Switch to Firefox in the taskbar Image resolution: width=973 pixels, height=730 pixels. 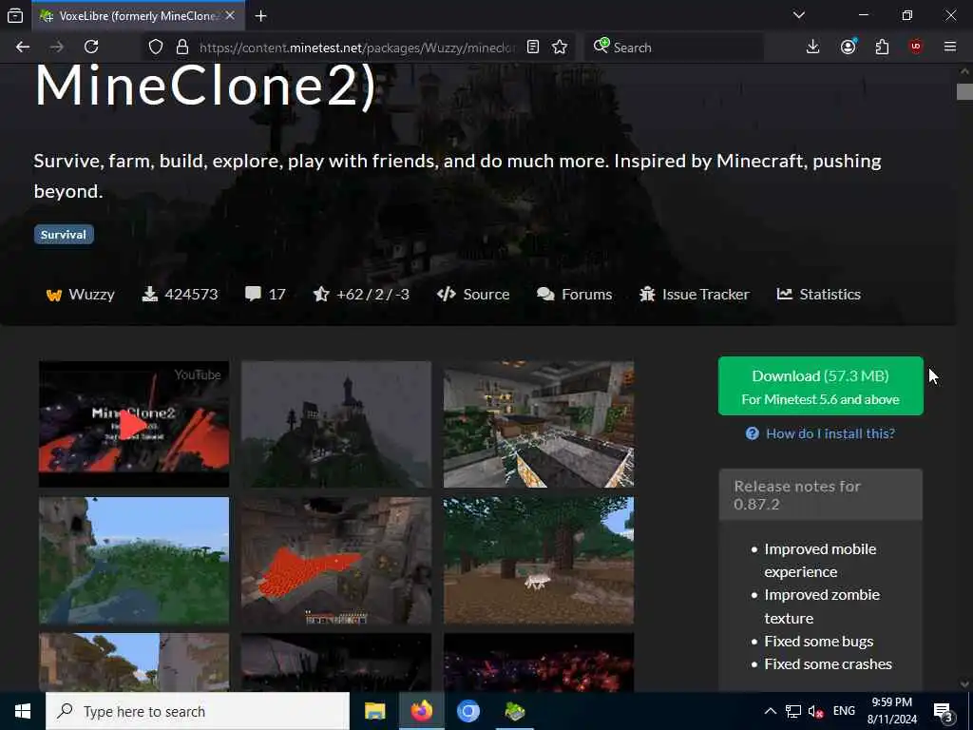421,711
